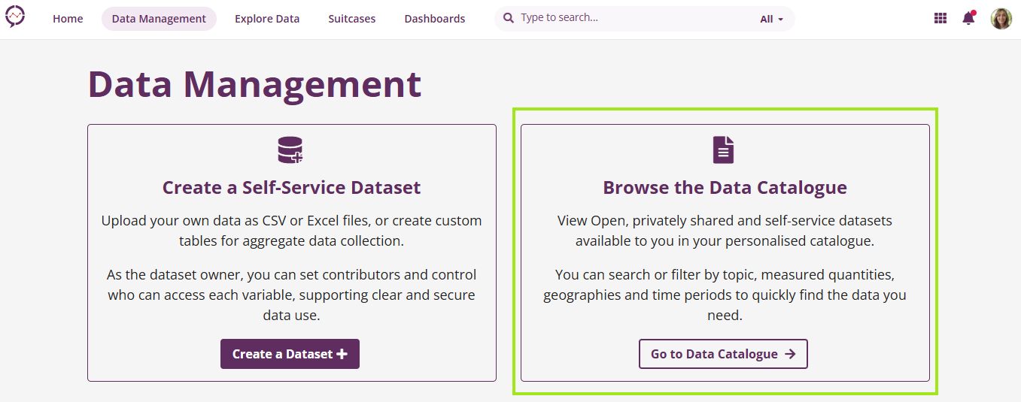Click the Go to Data Catalogue button
1021x402 pixels.
pos(723,354)
